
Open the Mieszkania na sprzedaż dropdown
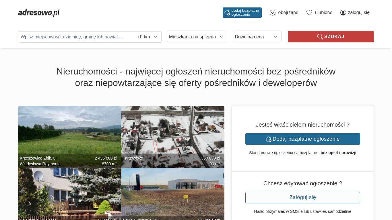pyautogui.click(x=197, y=37)
